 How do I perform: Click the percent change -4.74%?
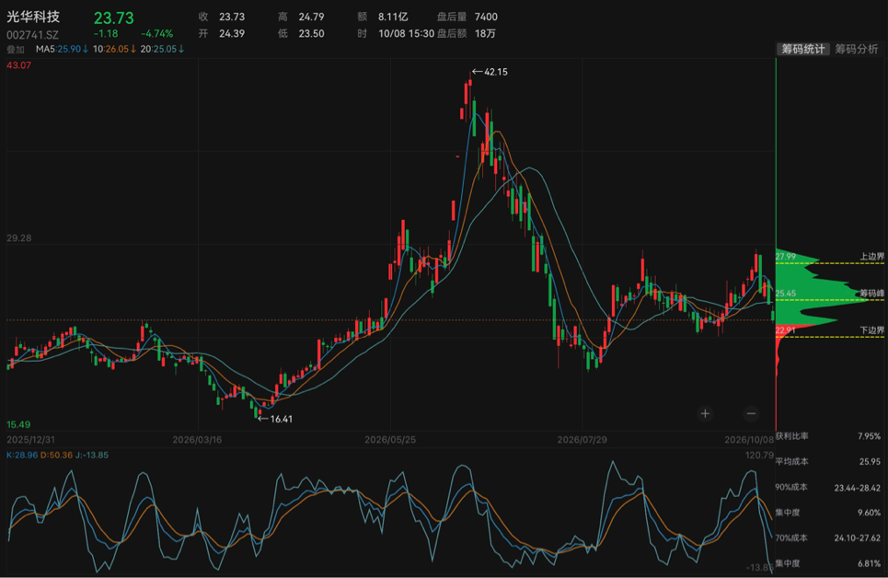(x=156, y=34)
